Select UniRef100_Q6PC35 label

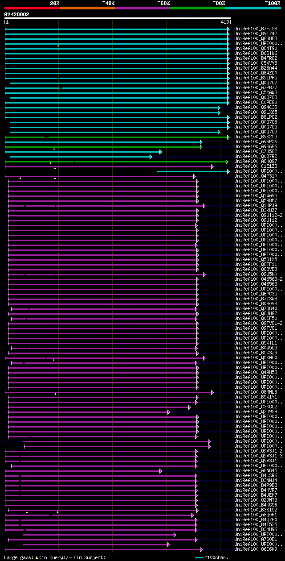click(256, 294)
